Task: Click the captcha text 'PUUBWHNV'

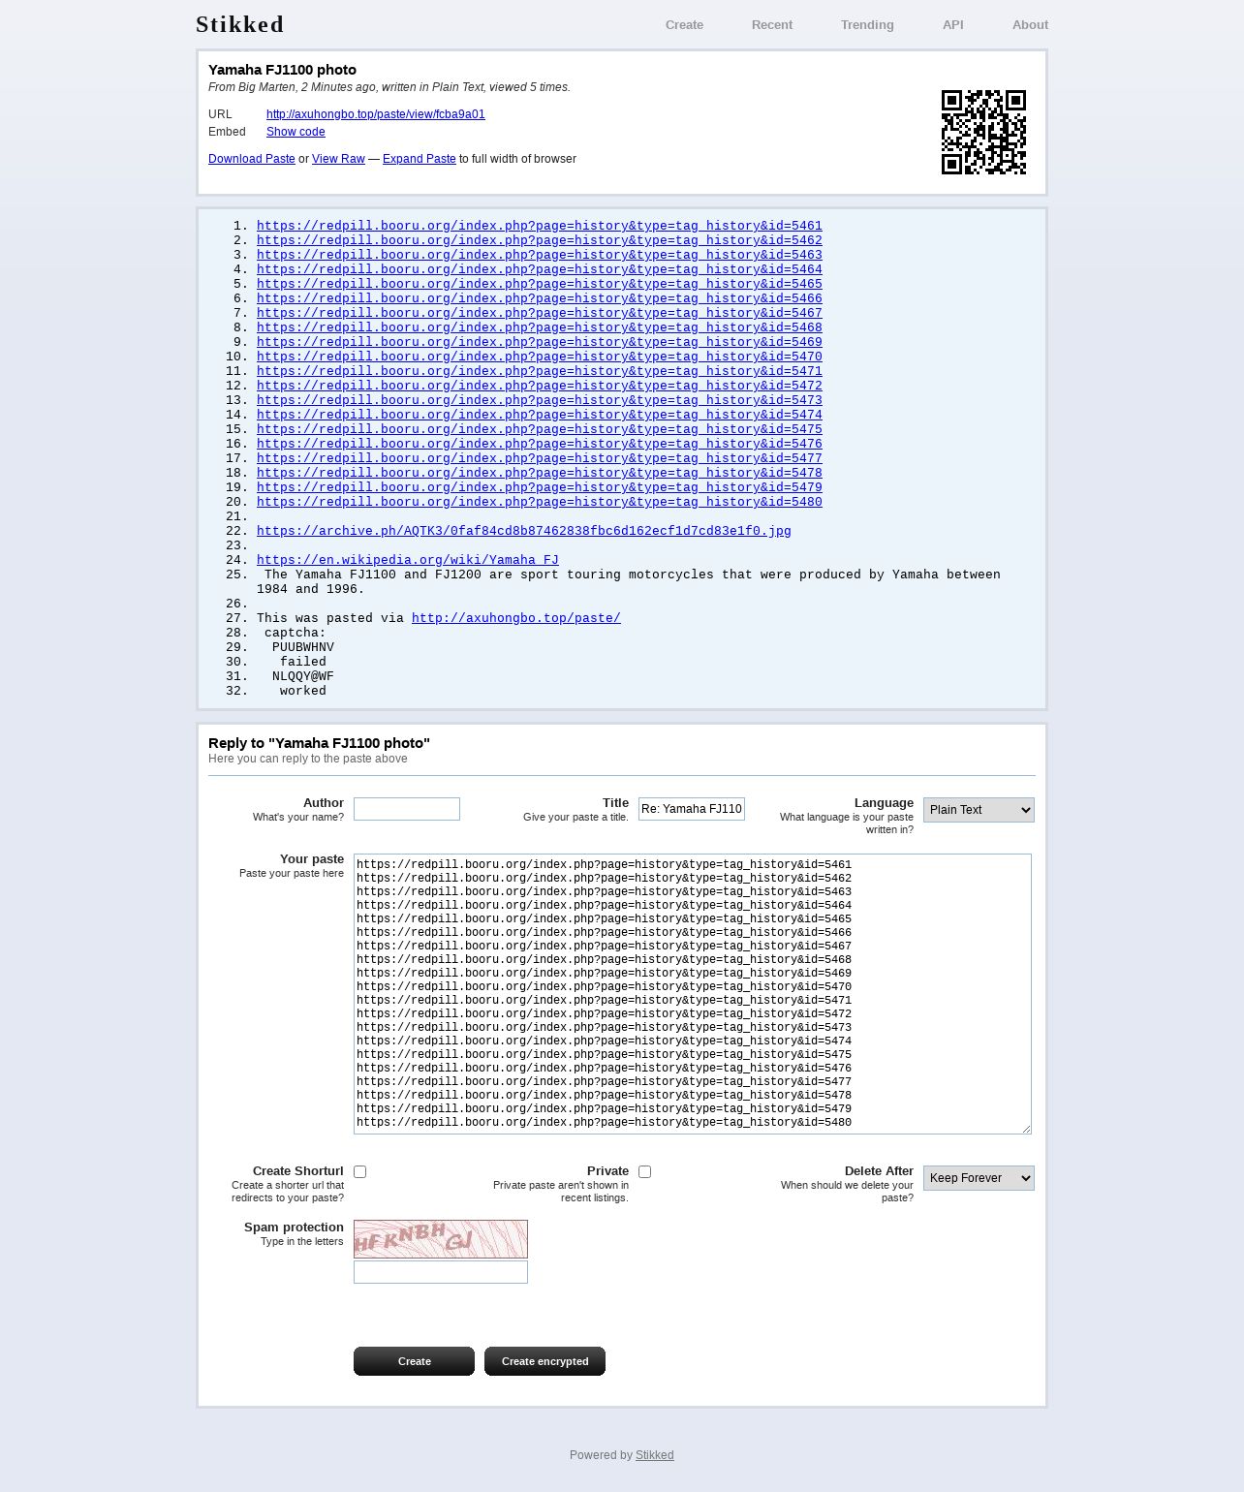Action: pyautogui.click(x=303, y=647)
